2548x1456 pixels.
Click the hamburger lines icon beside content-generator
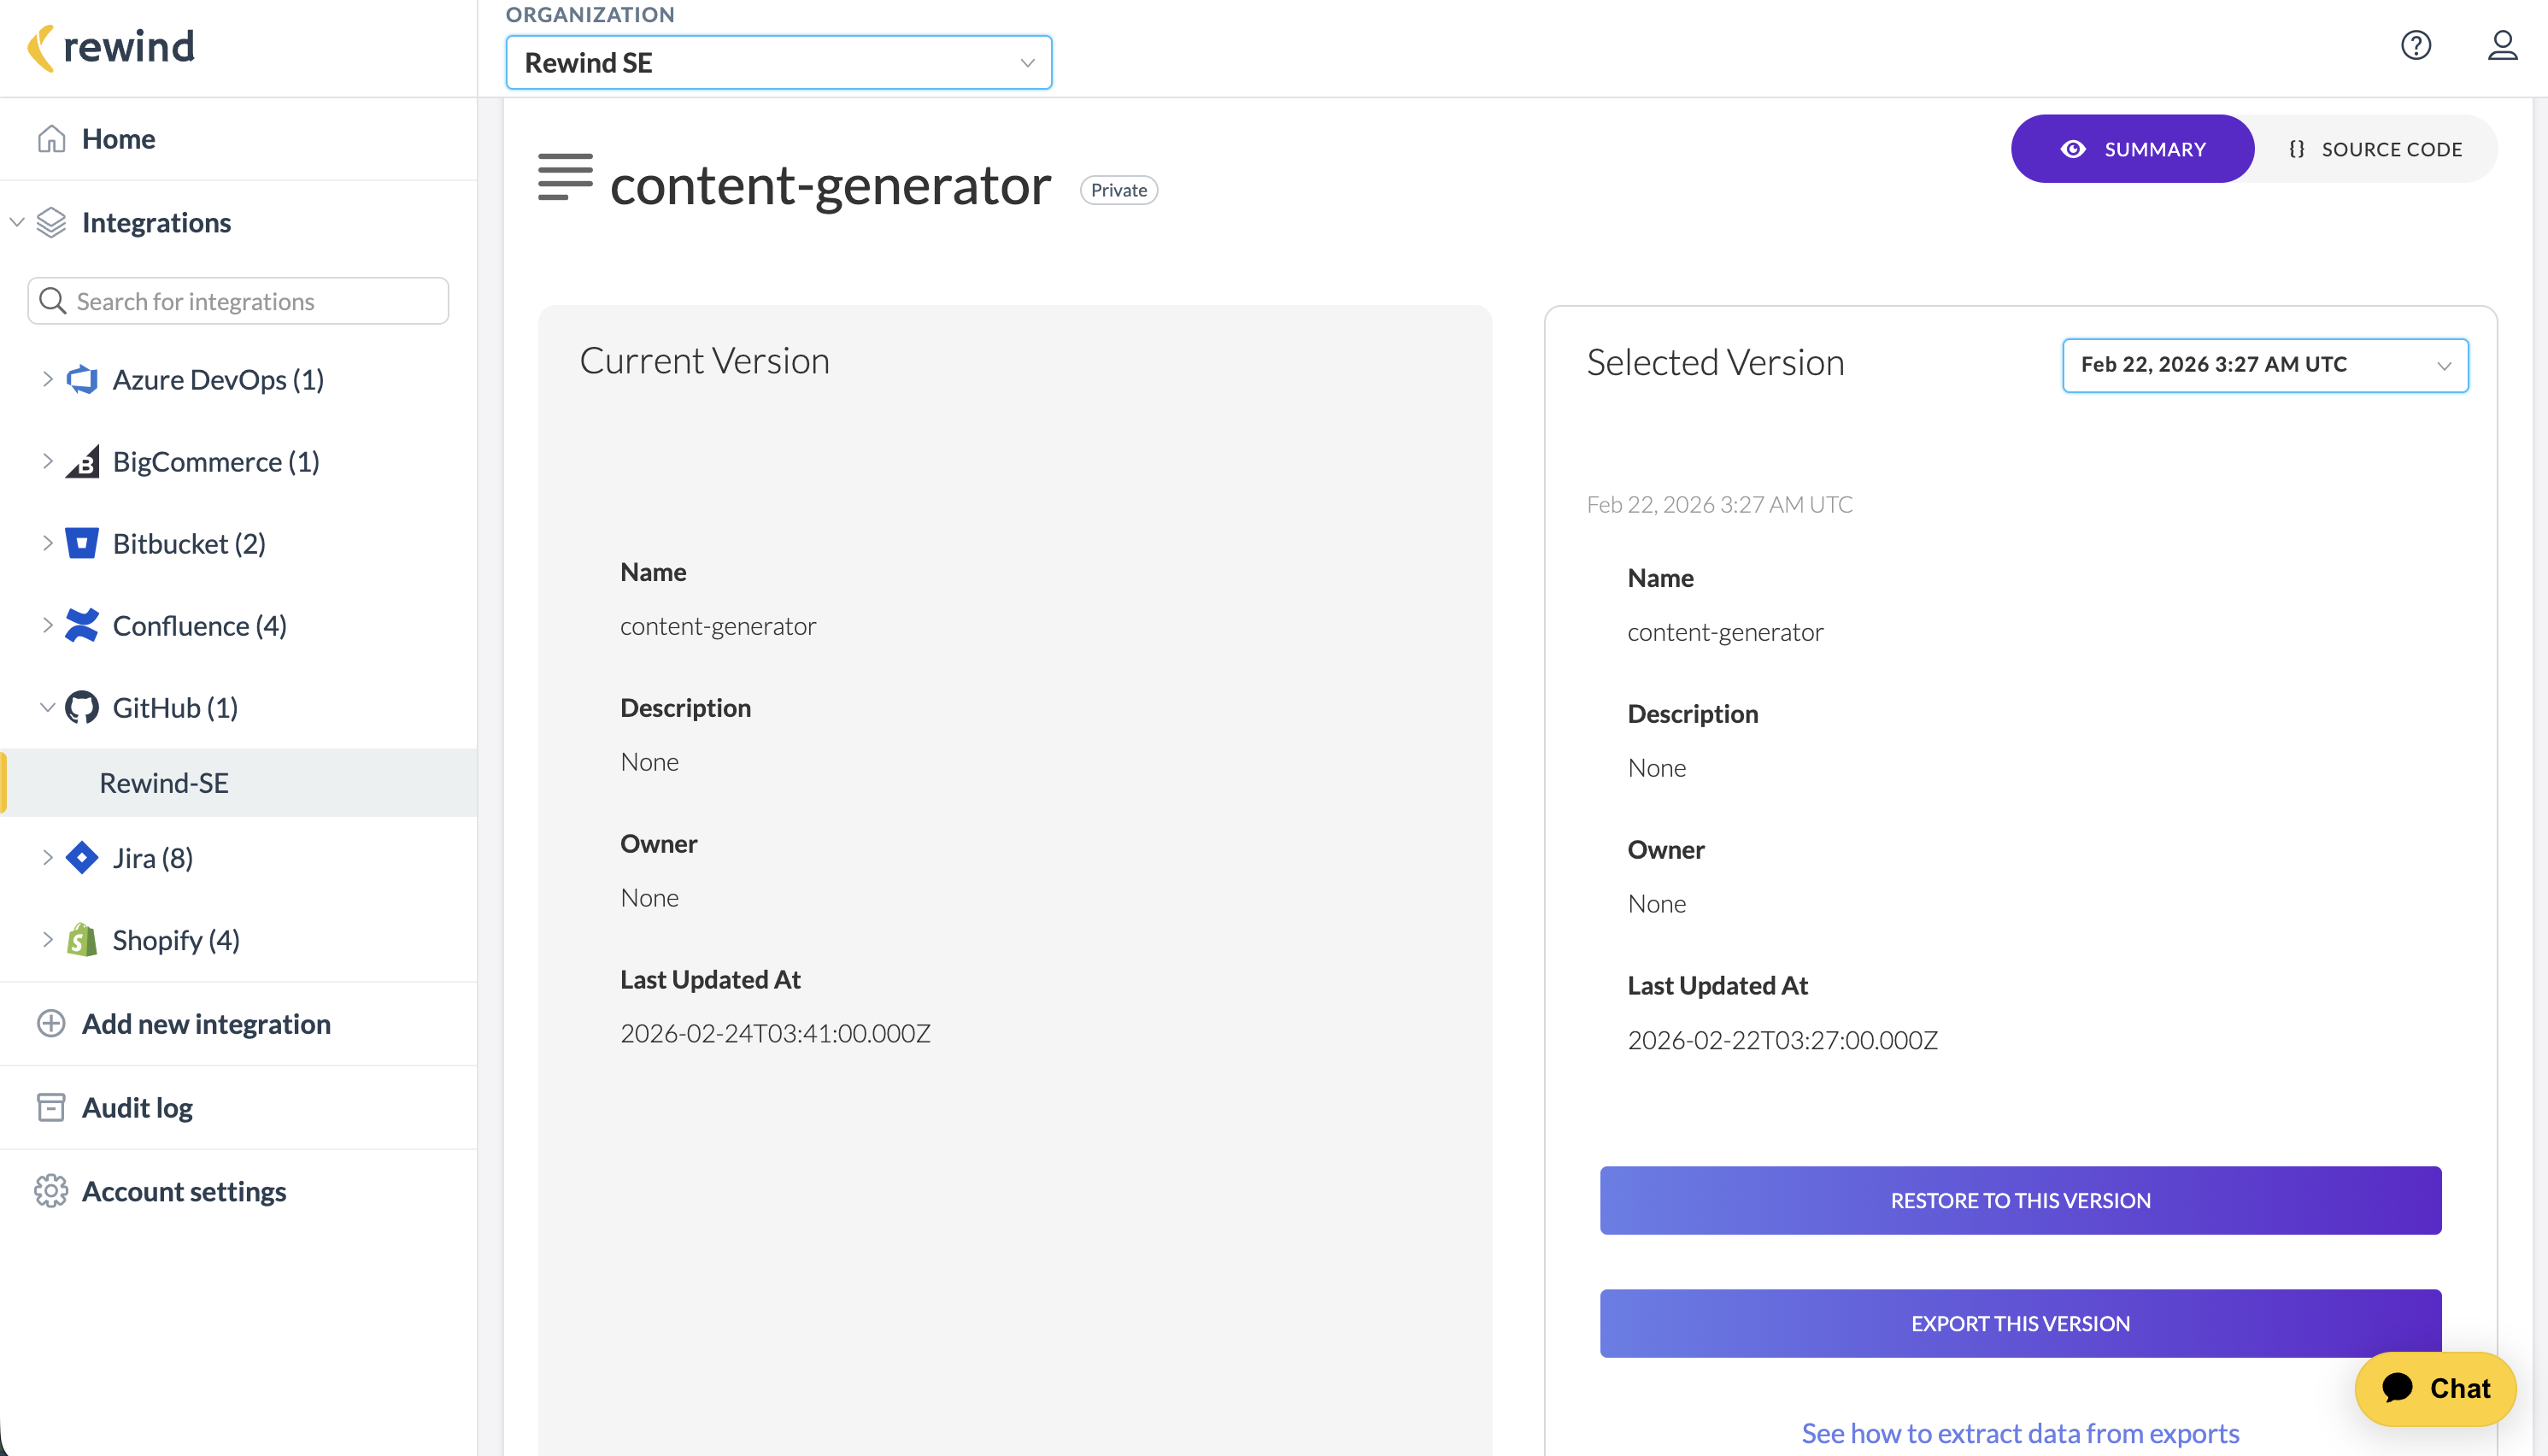coord(565,177)
